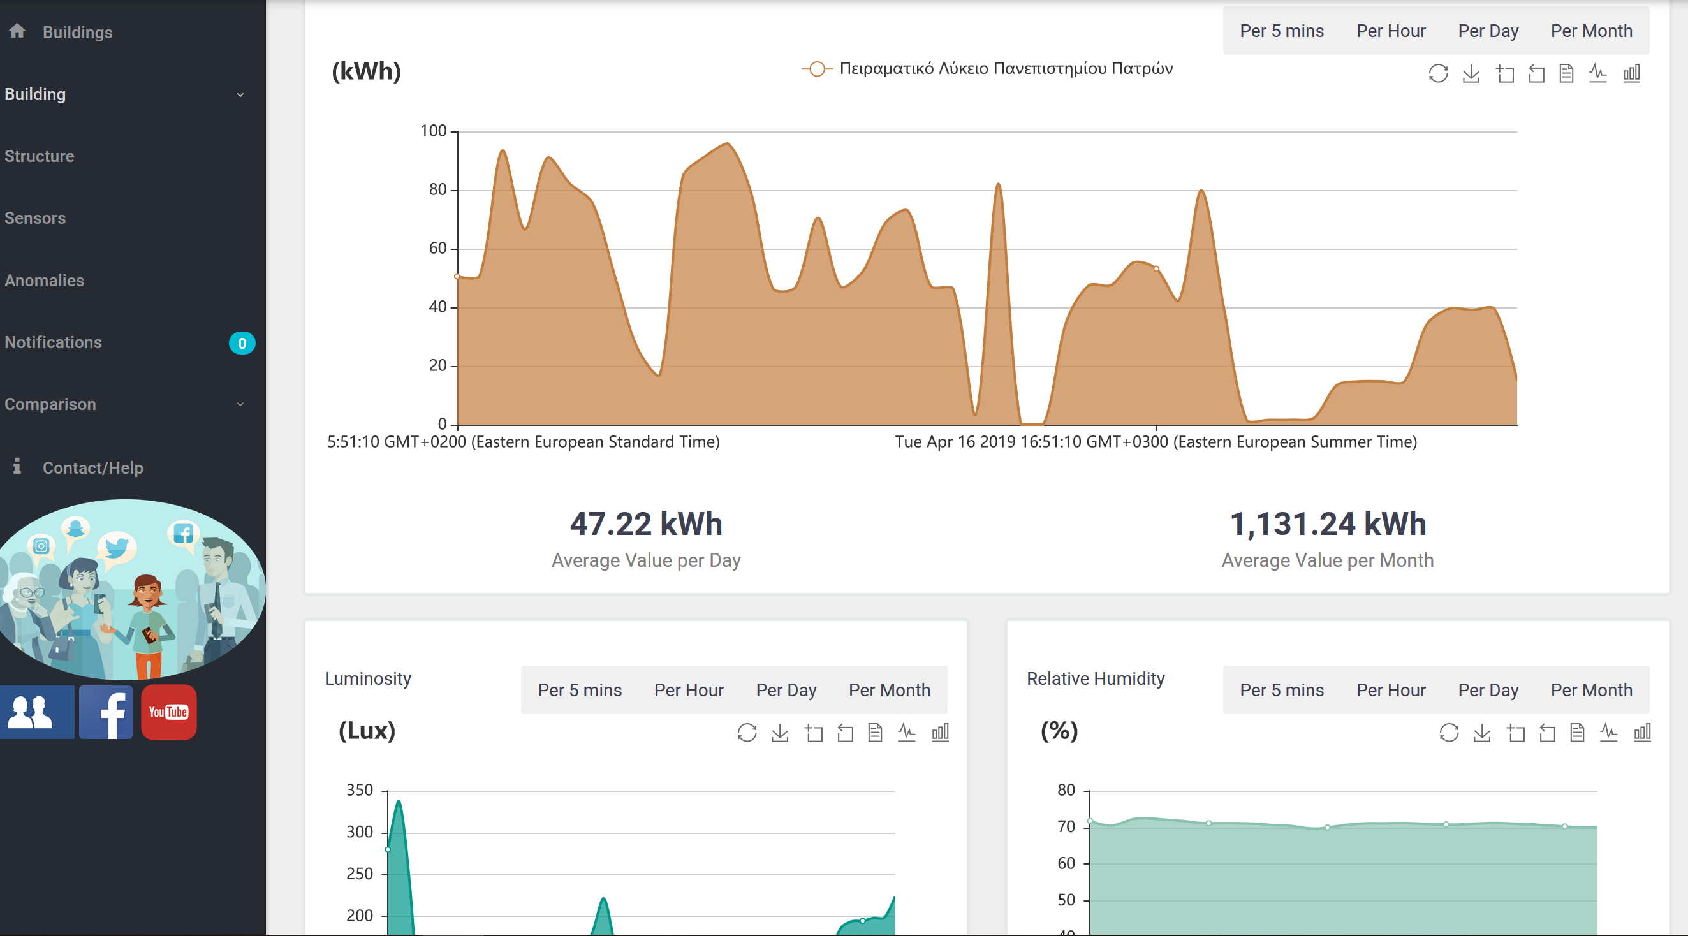Download the kWh chart as image
Screen dimensions: 1688x936
pyautogui.click(x=1471, y=73)
